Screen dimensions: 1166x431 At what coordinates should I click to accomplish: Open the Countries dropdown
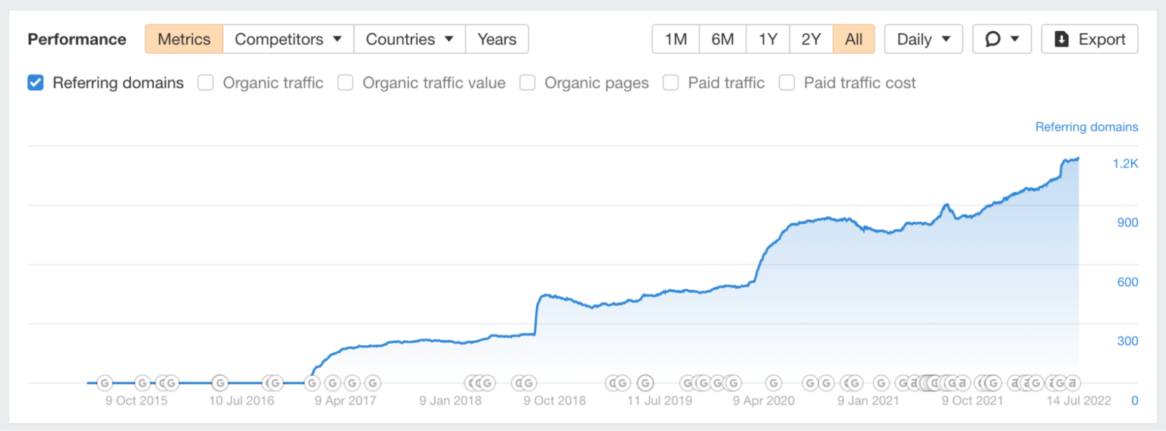(410, 39)
